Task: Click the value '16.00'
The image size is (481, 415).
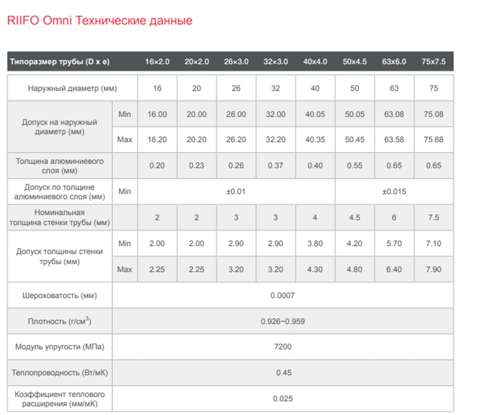Action: 157,114
